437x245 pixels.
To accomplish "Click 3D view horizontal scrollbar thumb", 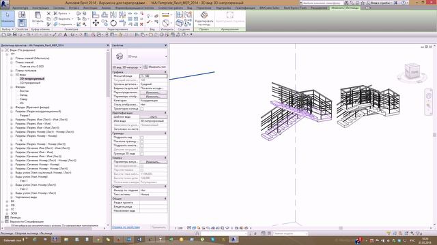I will 341,228.
